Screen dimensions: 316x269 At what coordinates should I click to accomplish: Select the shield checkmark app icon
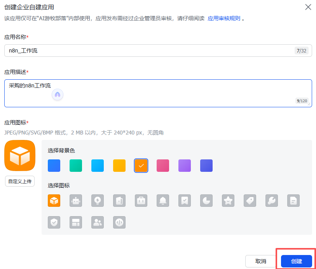[54, 222]
